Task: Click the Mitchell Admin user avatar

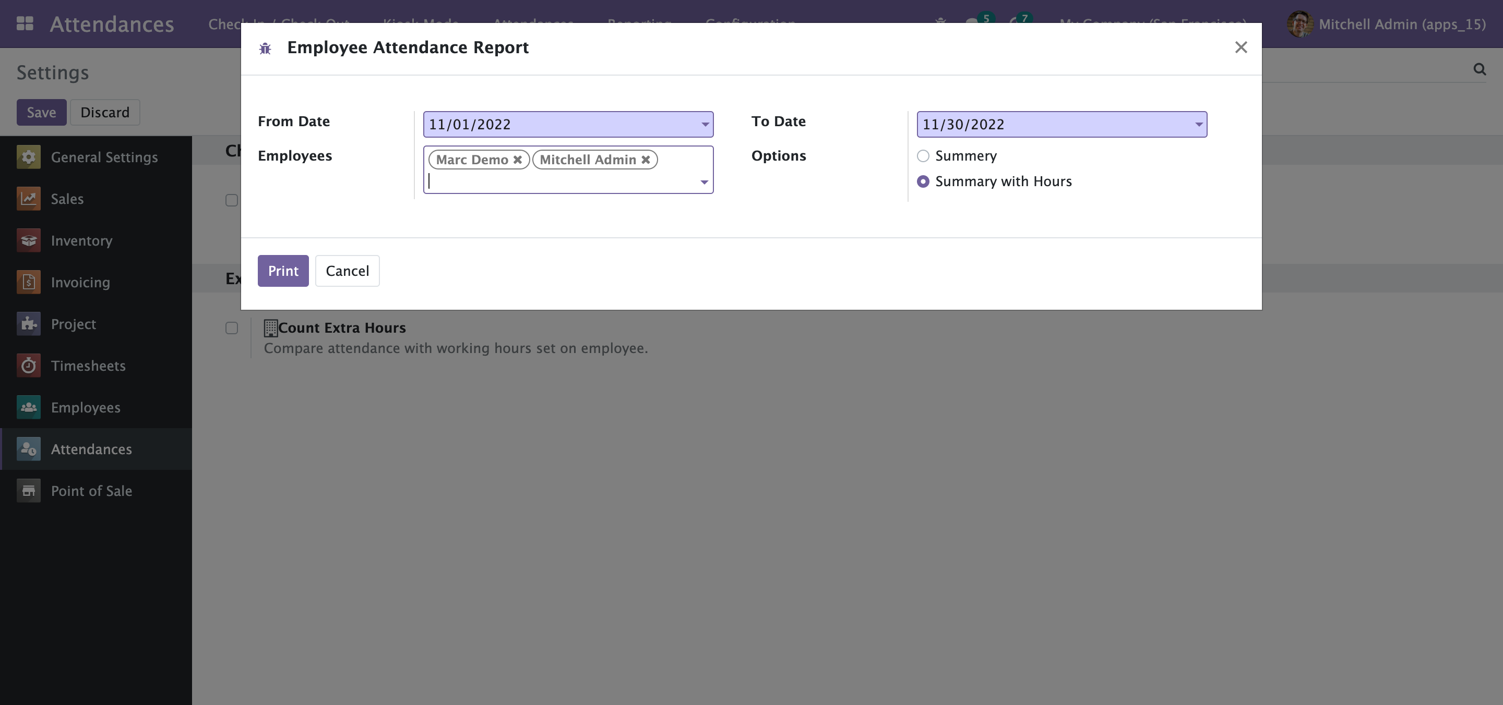Action: coord(1299,24)
